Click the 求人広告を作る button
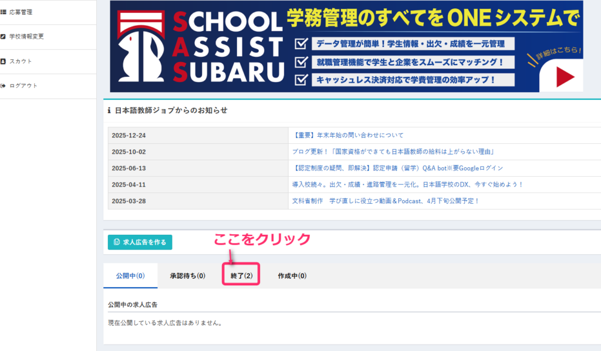This screenshot has height=351, width=601. point(140,242)
